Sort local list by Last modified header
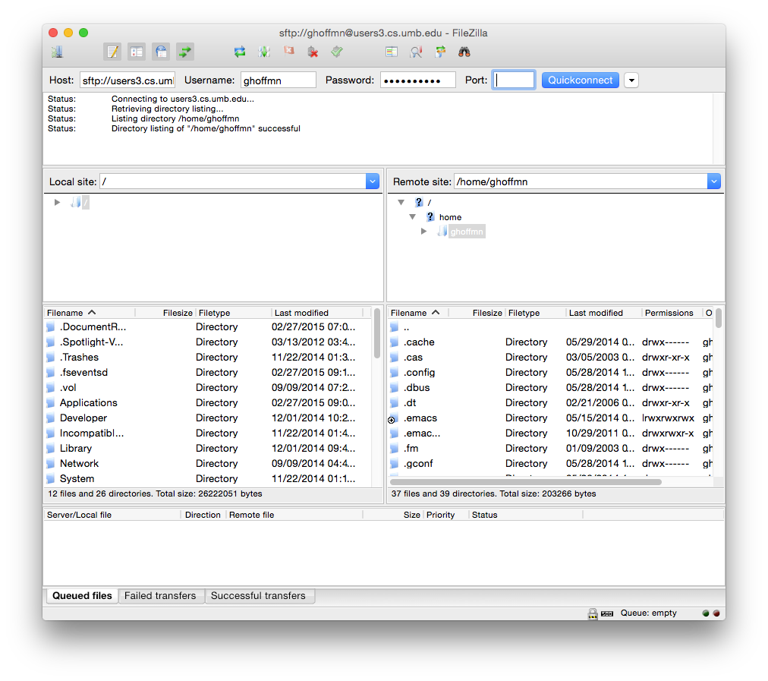Image resolution: width=768 pixels, height=681 pixels. tap(317, 313)
